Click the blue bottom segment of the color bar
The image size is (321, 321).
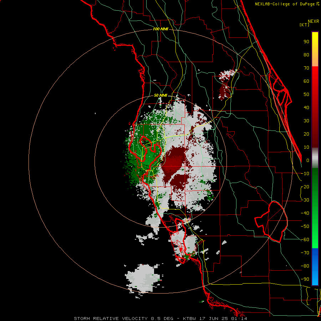(x=315, y=267)
